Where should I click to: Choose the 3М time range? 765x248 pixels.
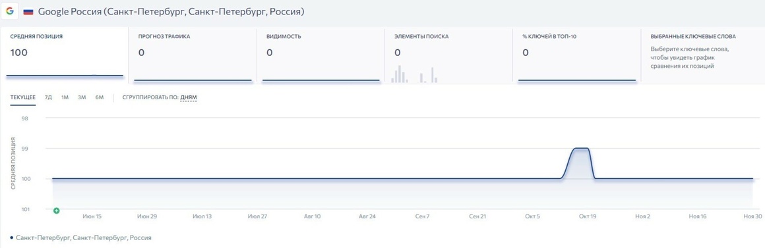82,98
